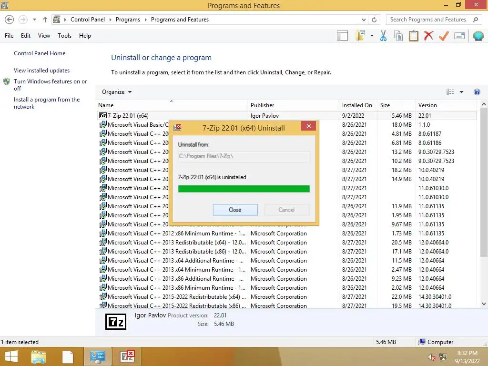The width and height of the screenshot is (488, 366).
Task: Open Control Panel Home link
Action: (40, 53)
